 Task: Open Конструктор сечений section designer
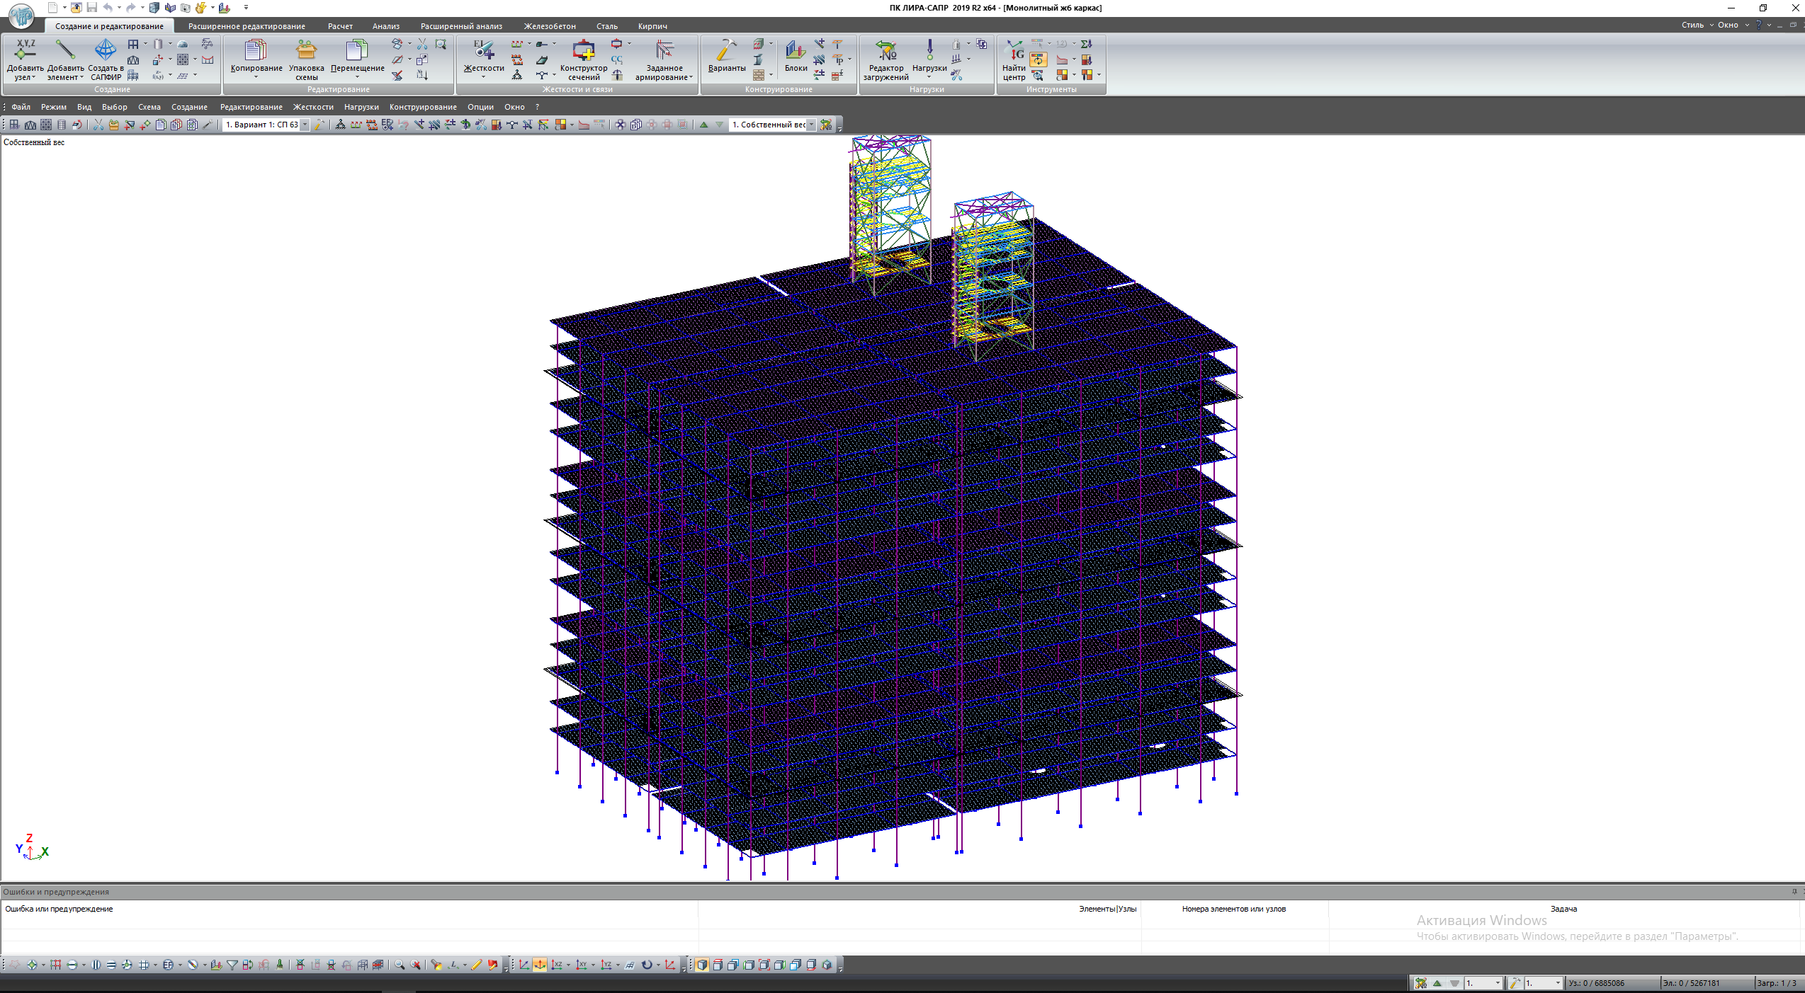point(583,51)
